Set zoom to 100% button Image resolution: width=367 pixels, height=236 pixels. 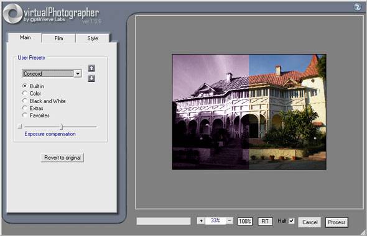coord(245,221)
